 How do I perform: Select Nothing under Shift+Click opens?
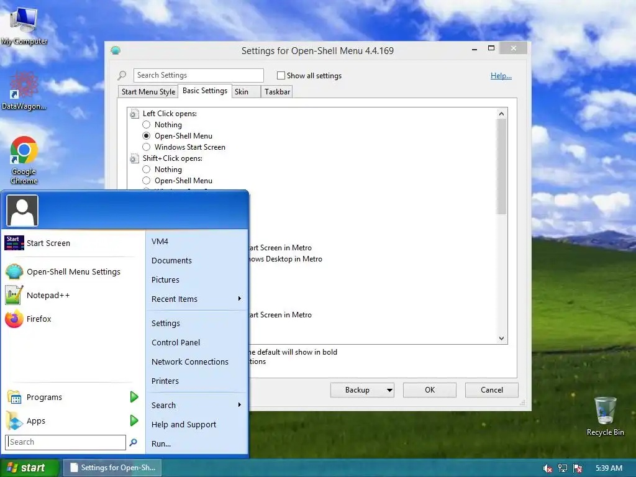(x=147, y=169)
